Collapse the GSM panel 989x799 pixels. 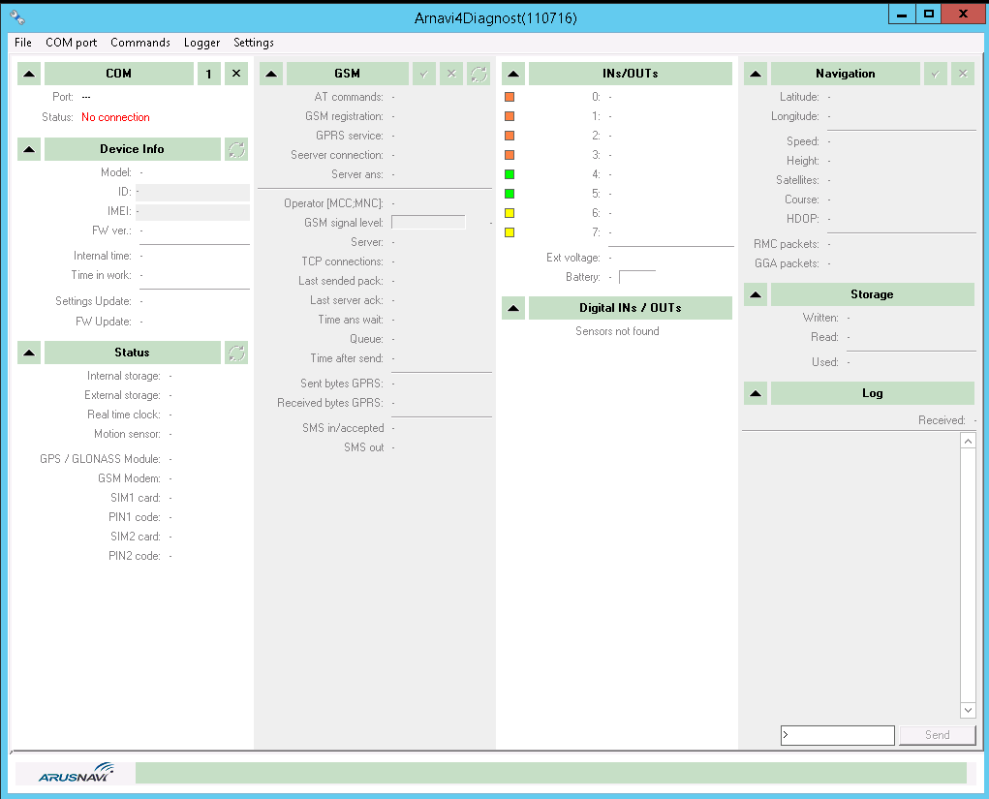(271, 74)
